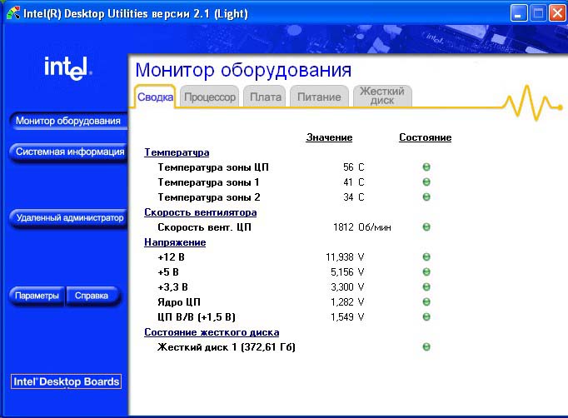Click the Температура зоны 1 label

point(208,182)
